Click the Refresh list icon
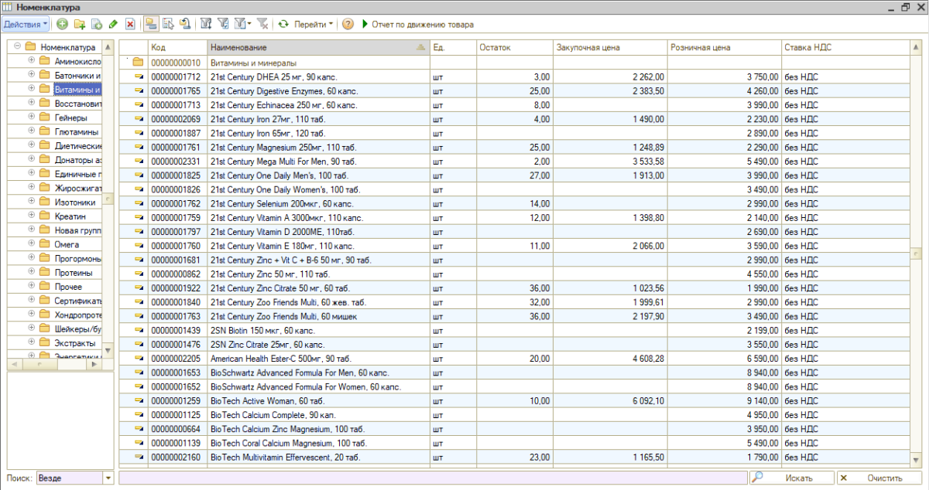Screen dimensions: 929x490 pyautogui.click(x=283, y=25)
